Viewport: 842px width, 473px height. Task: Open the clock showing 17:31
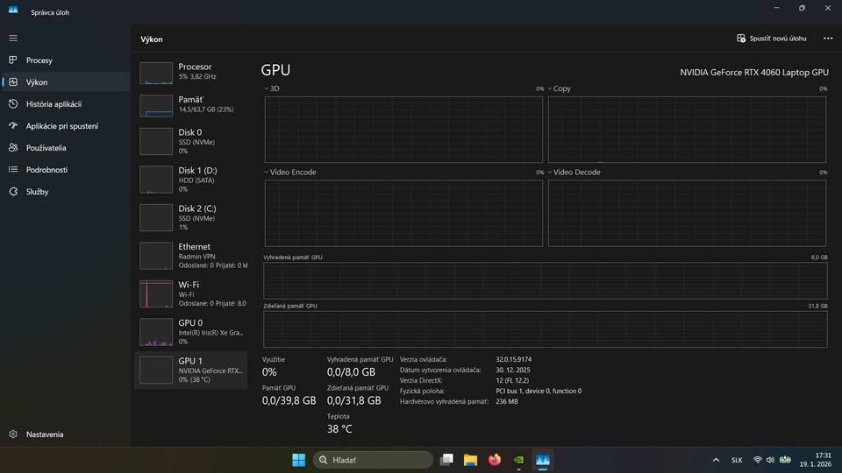815,460
